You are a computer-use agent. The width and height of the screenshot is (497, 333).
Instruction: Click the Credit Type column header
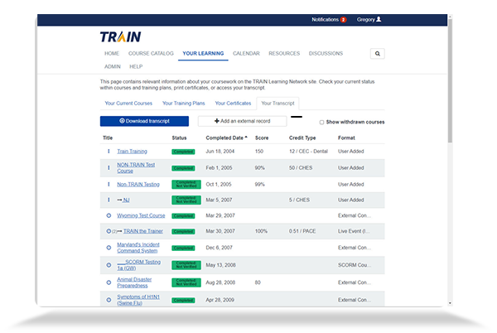click(302, 138)
